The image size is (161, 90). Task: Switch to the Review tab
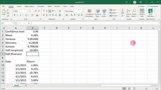(x=57, y=6)
